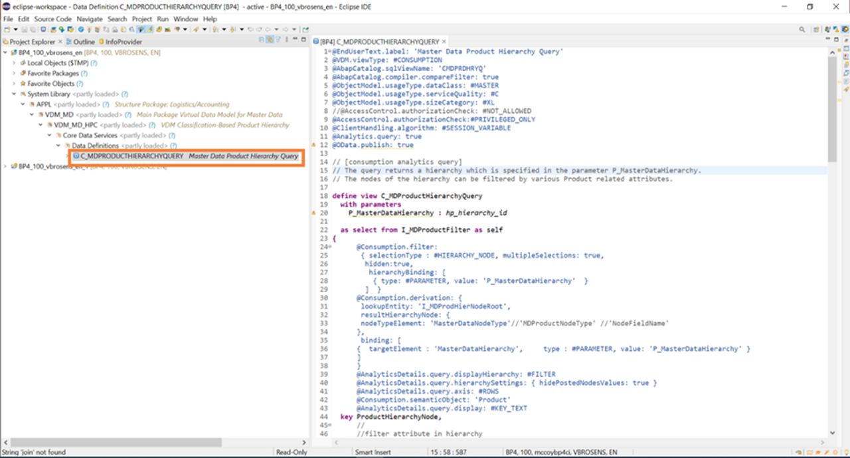The image size is (850, 458).
Task: Click the (?) link beside Local Objects
Action: [94, 62]
